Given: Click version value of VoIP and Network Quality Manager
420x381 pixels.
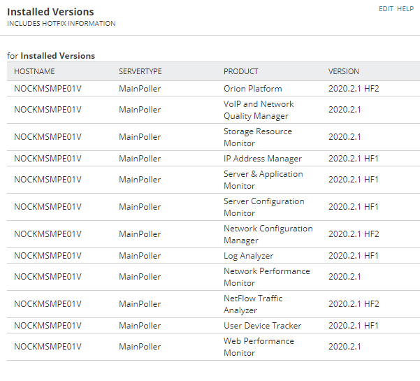Looking at the screenshot, I should tap(345, 110).
